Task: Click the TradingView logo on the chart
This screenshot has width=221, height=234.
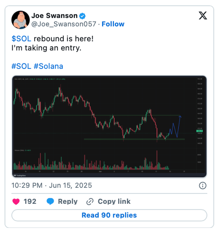Action: 20,175
